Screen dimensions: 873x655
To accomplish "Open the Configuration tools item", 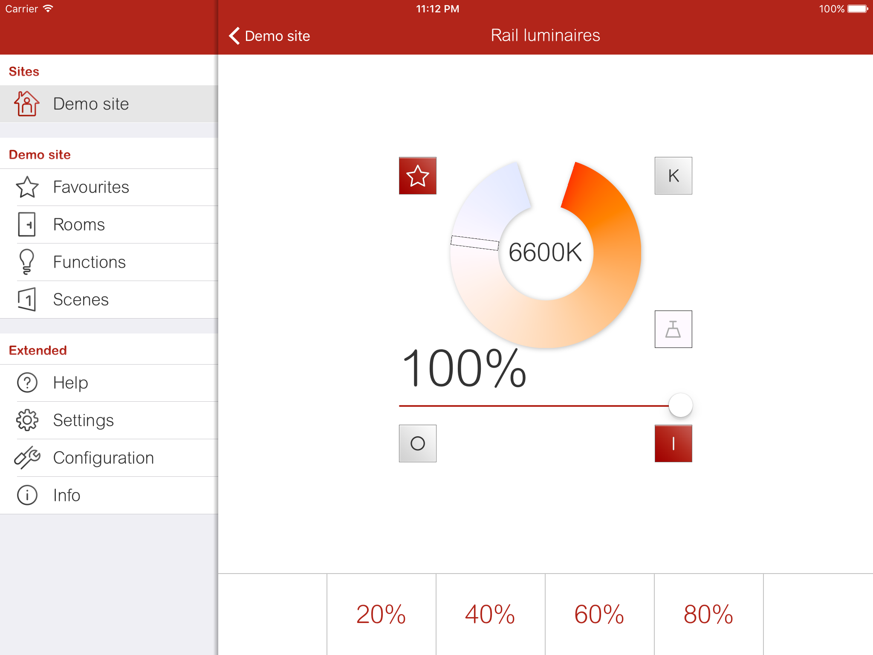I will coord(103,458).
